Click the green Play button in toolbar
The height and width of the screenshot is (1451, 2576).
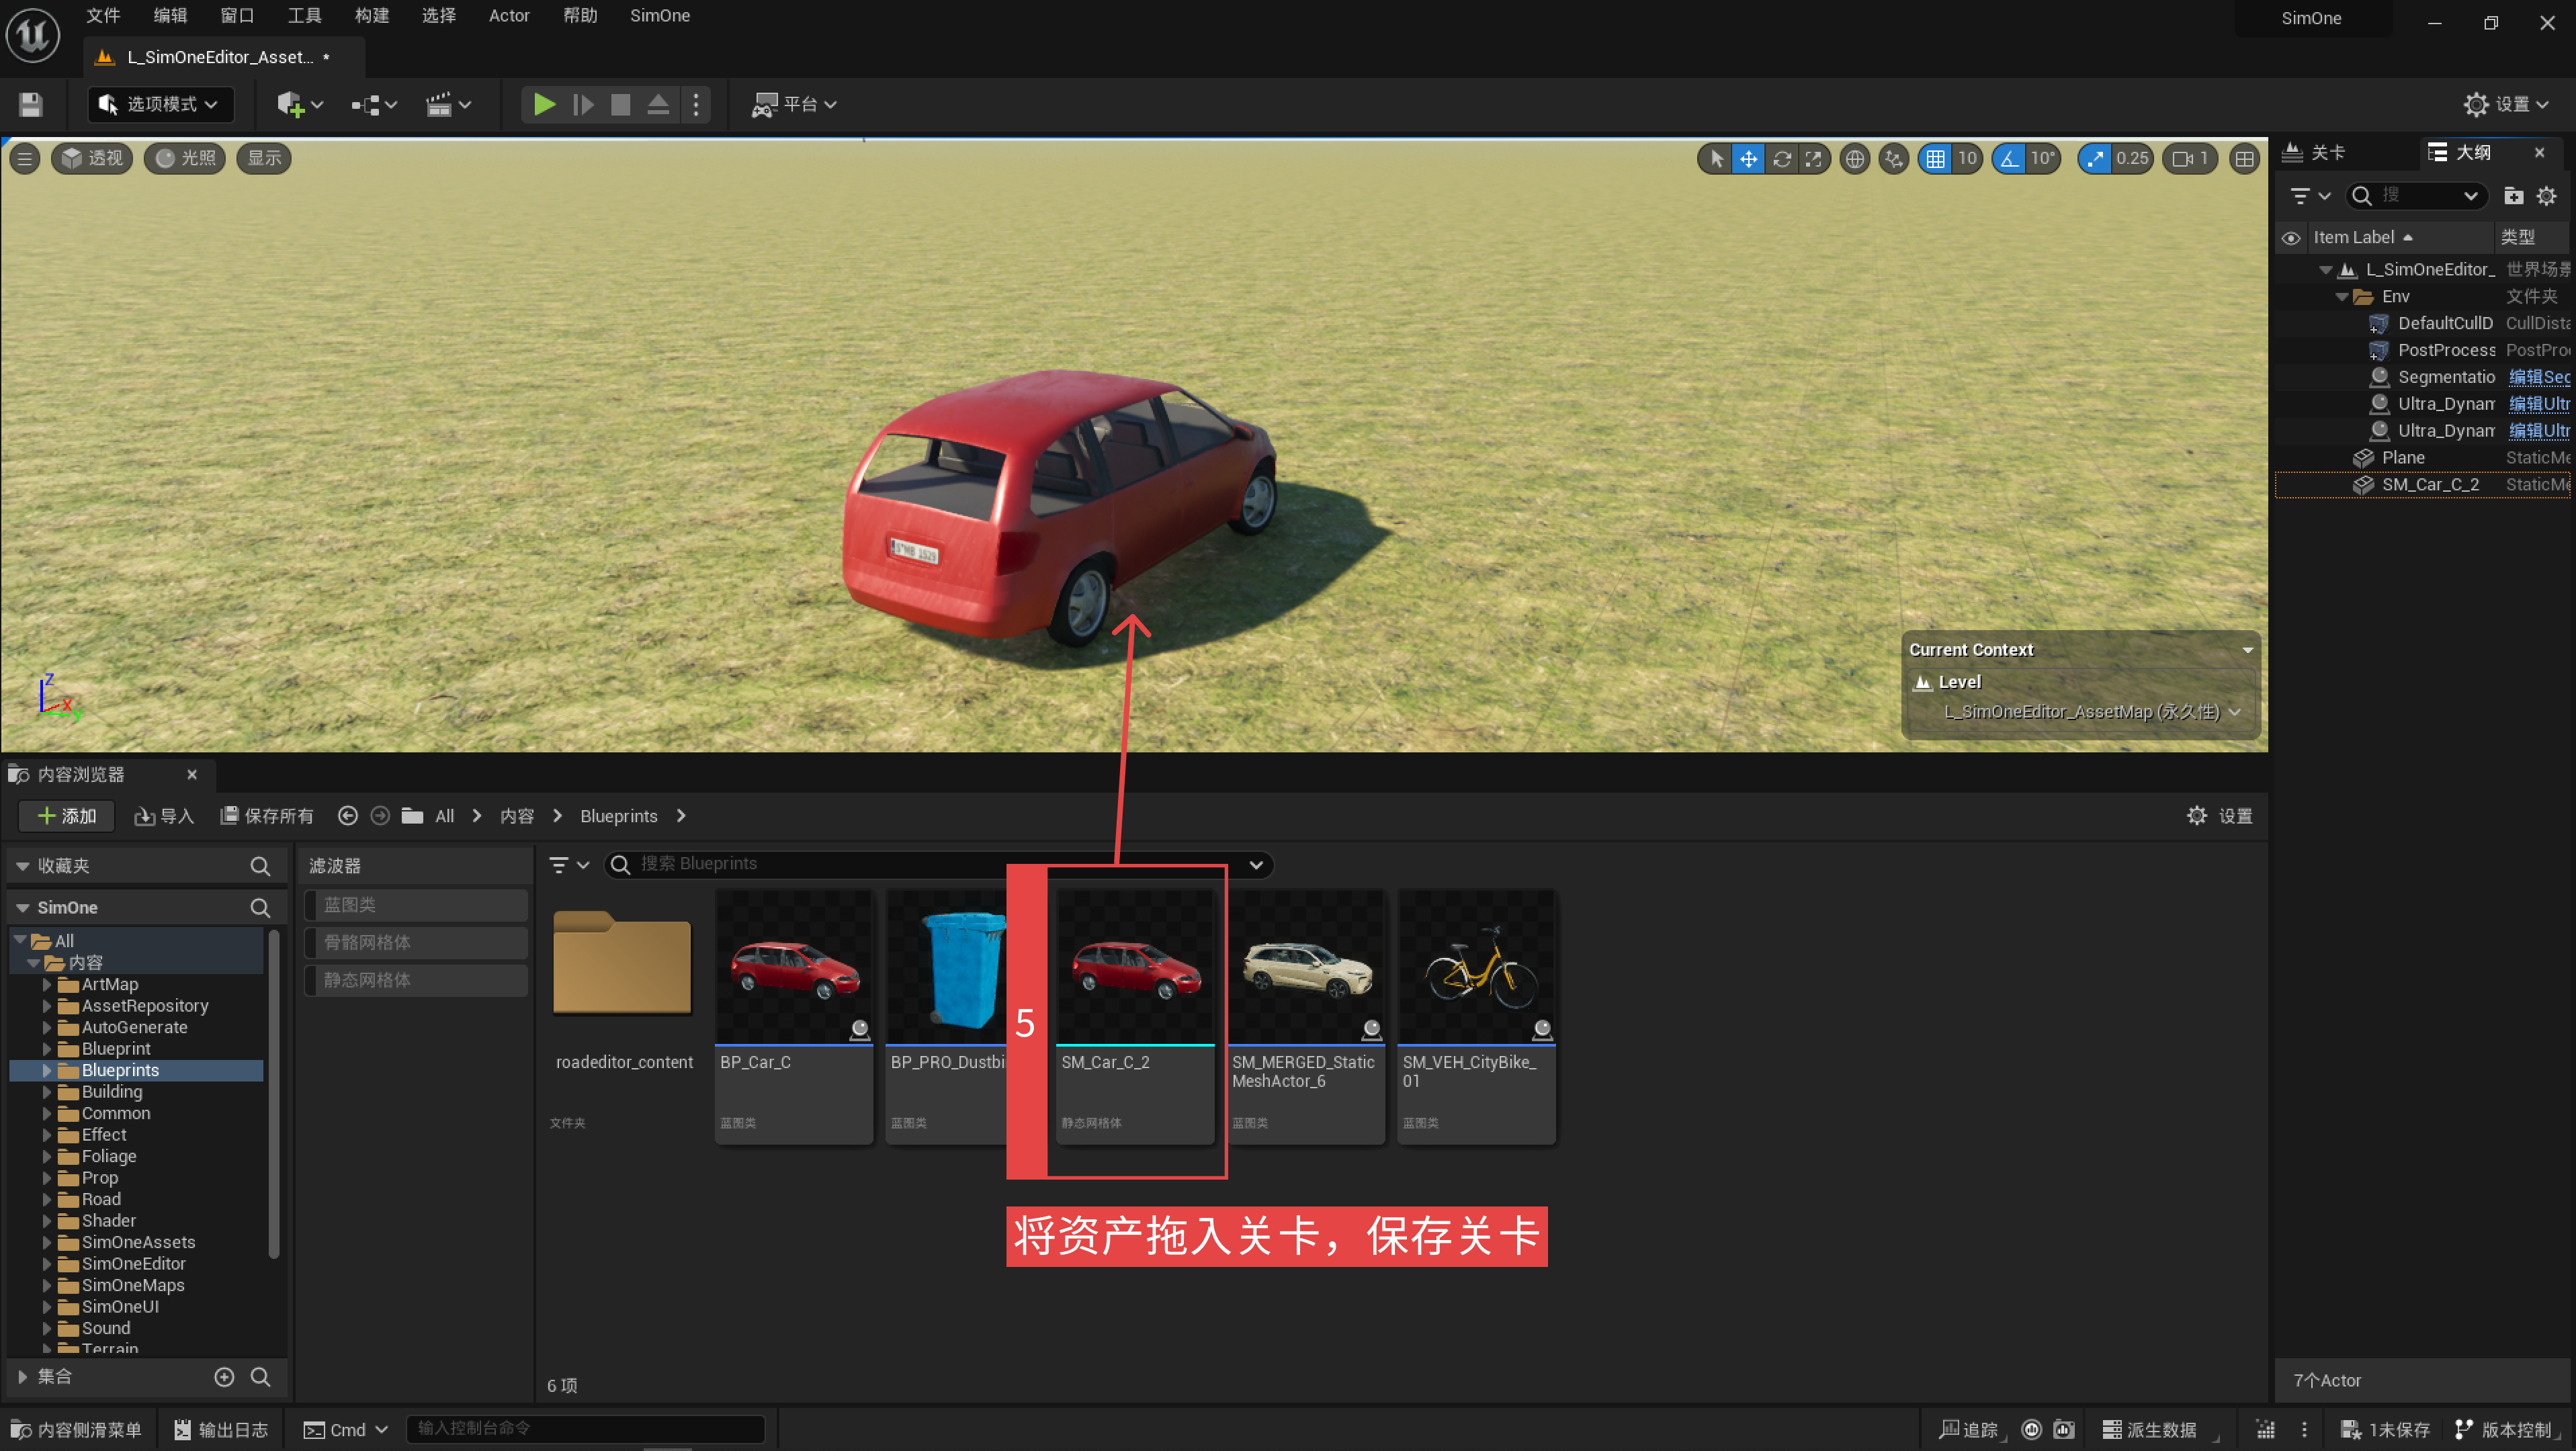(544, 104)
